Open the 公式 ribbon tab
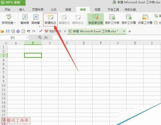This screenshot has width=161, height=125. (x=53, y=10)
